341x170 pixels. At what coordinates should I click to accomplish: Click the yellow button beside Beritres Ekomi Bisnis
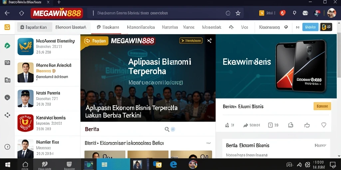322,106
